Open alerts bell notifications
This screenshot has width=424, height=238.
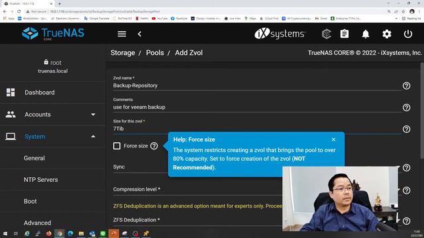[366, 34]
